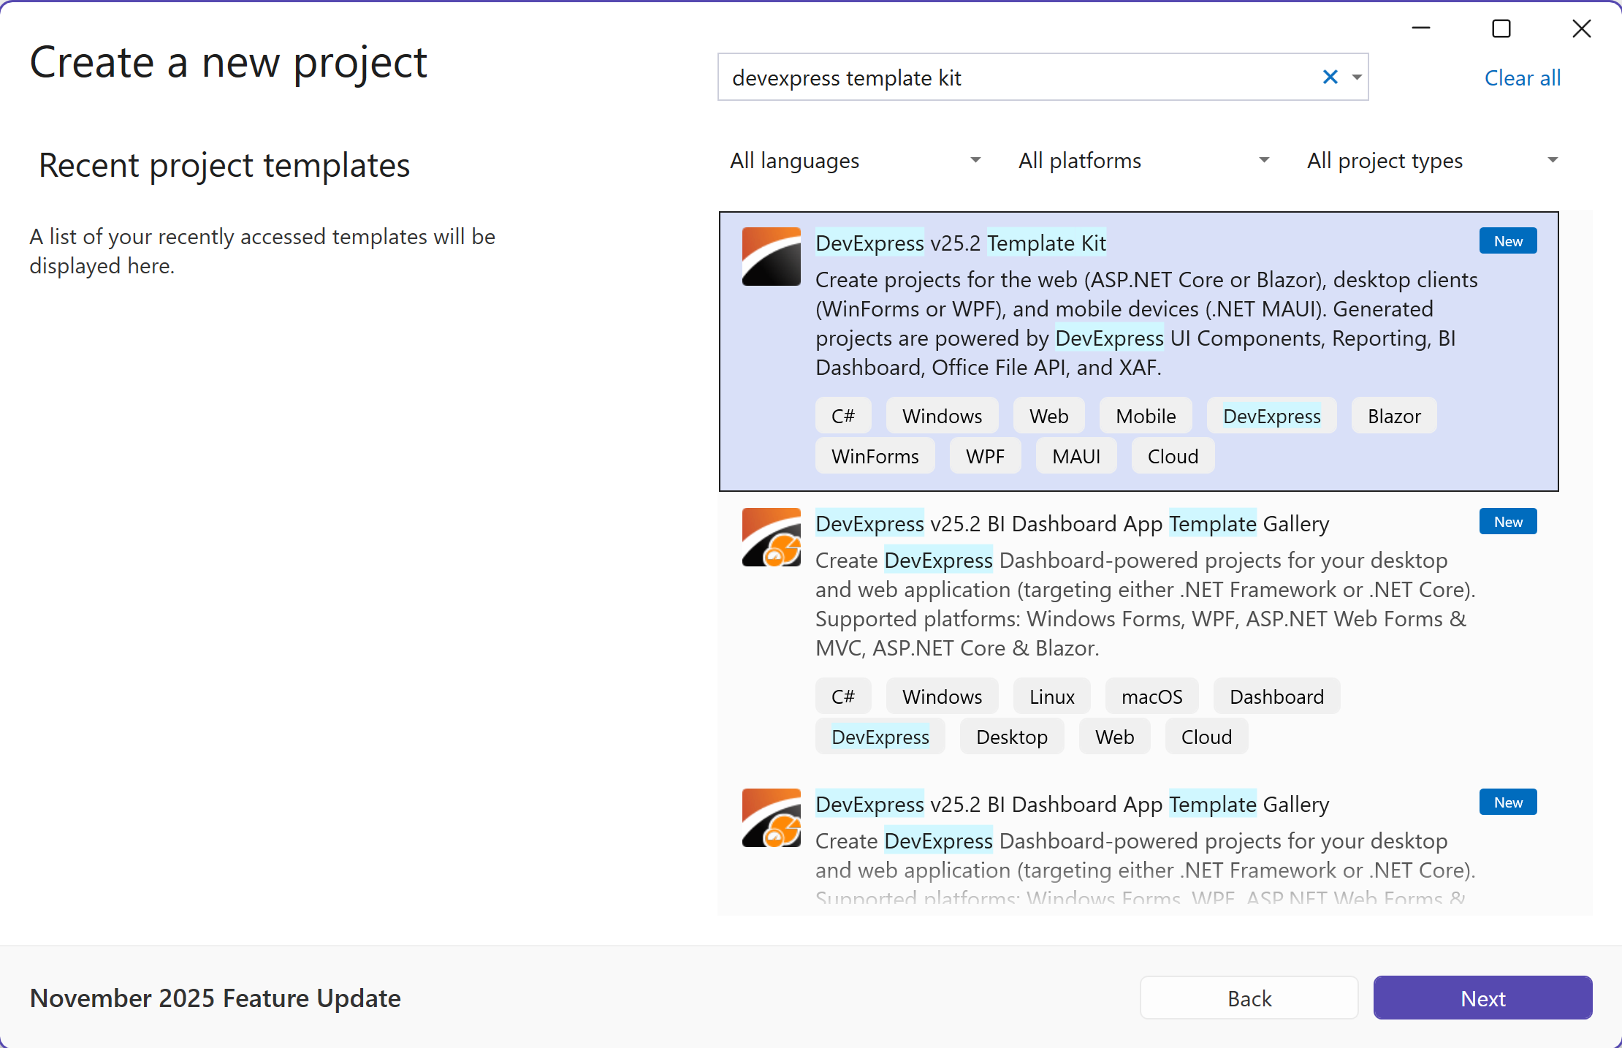Maximize the Create a new project window
The image size is (1622, 1048).
click(1501, 29)
